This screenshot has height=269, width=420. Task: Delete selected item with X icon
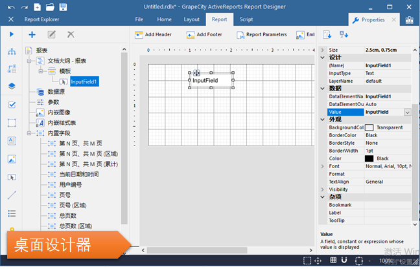click(x=71, y=34)
